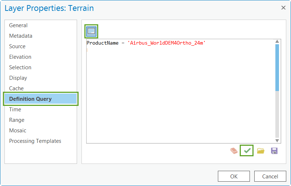291x186 pixels.
Task: Click the scroll-up arrow of the query editor
Action: pyautogui.click(x=277, y=41)
